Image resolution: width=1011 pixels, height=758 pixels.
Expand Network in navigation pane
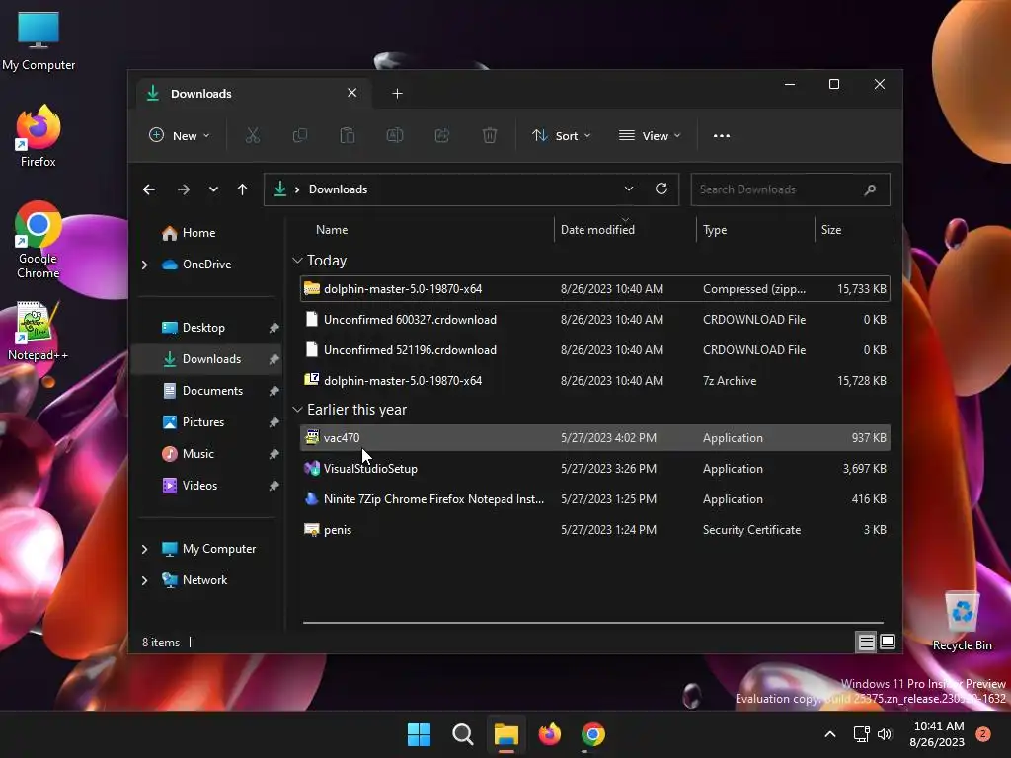pos(144,580)
